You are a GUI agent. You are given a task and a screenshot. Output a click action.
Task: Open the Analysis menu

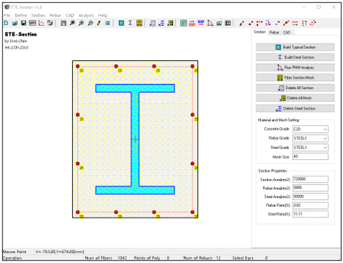(86, 15)
